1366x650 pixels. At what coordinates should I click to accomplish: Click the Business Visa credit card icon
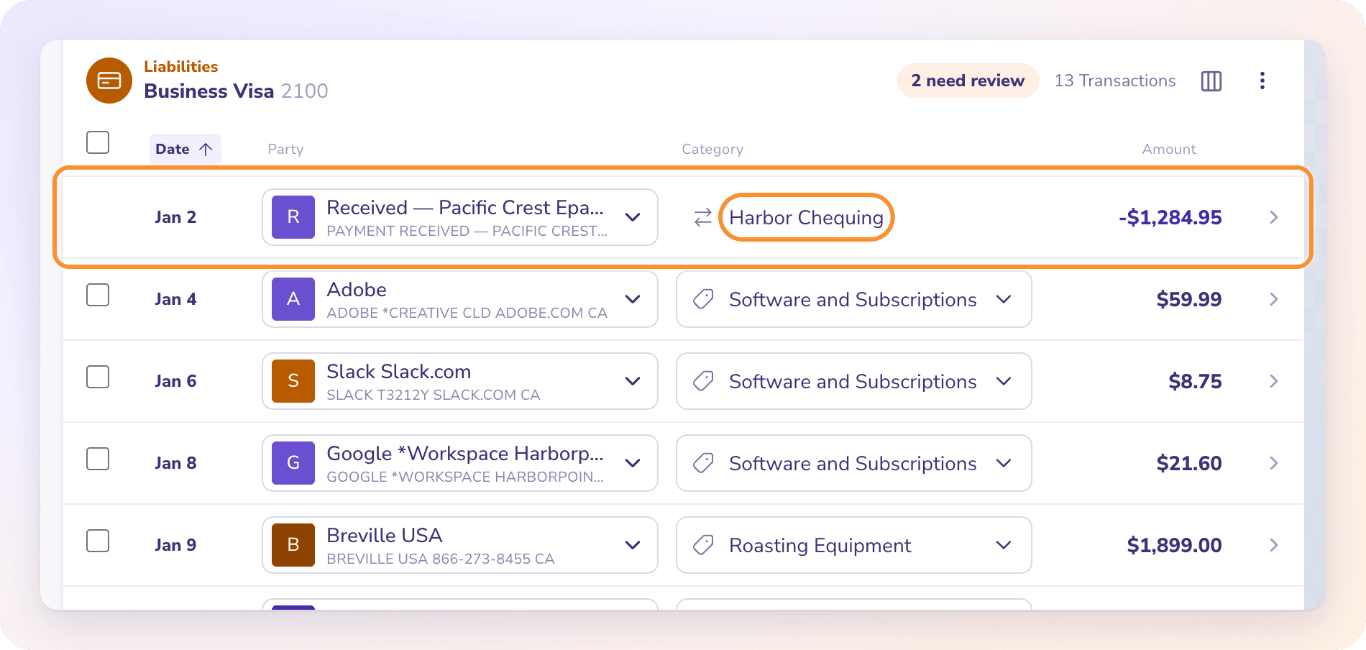[109, 81]
